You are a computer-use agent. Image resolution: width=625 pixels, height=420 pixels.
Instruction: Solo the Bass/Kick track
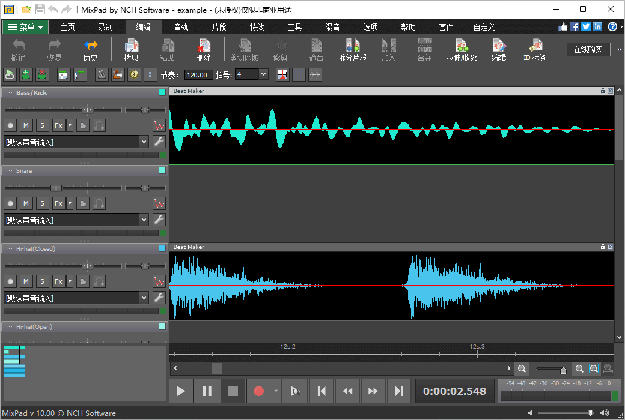[42, 125]
